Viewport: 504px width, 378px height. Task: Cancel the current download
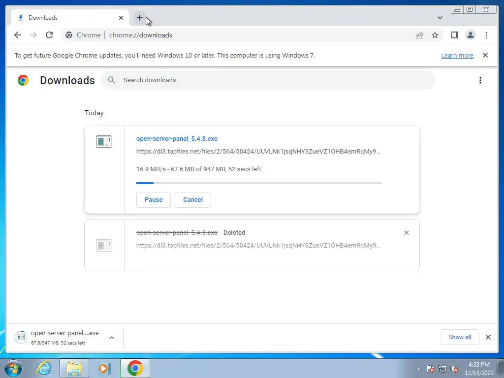[193, 200]
